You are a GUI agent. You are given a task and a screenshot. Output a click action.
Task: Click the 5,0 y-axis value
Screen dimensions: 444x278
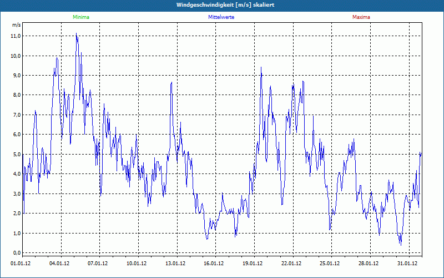tap(16, 155)
